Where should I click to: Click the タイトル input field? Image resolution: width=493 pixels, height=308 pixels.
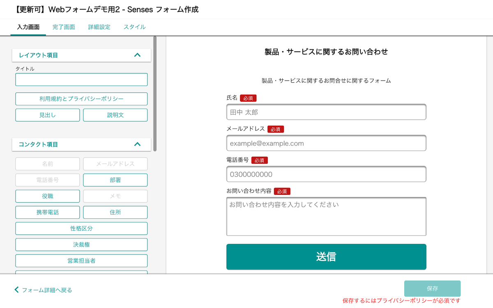coord(81,80)
